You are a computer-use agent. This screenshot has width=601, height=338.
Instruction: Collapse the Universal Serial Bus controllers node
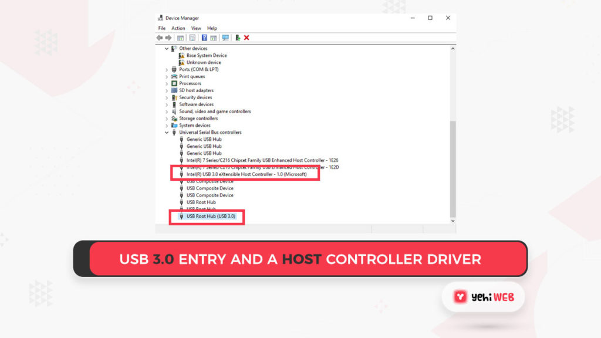[167, 133]
